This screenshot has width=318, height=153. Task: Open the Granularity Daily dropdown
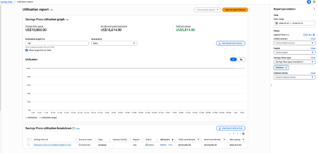[114, 43]
